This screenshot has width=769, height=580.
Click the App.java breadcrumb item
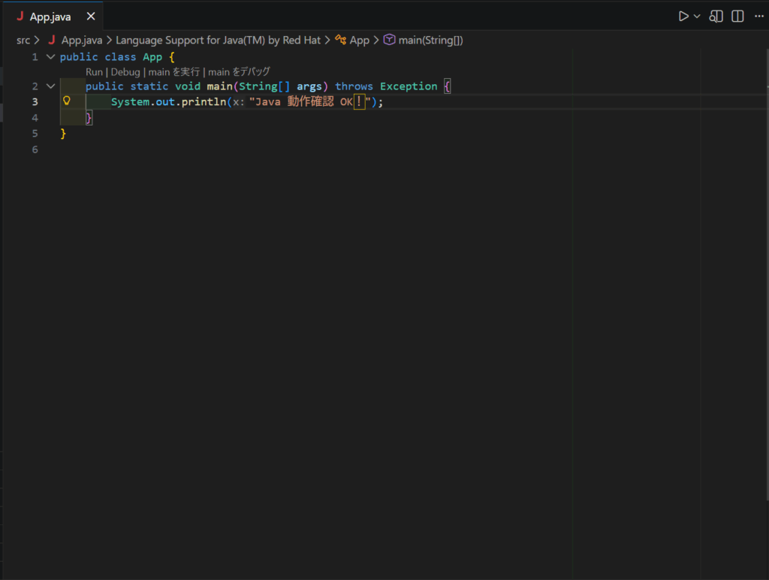[81, 40]
